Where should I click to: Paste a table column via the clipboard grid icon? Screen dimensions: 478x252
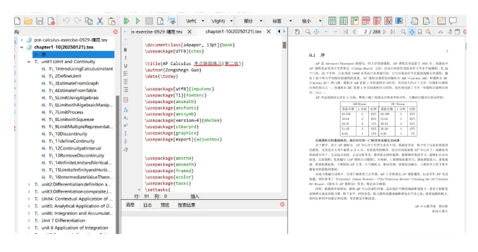(x=355, y=21)
